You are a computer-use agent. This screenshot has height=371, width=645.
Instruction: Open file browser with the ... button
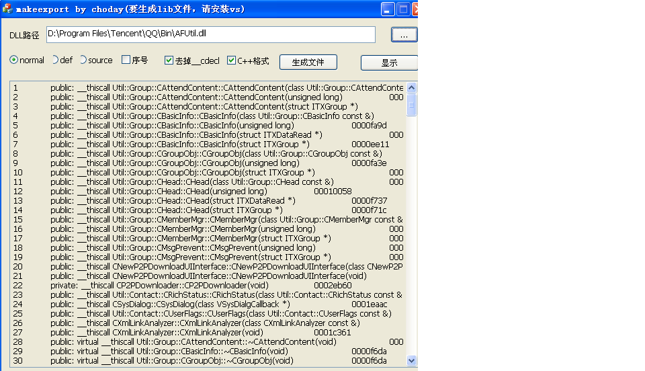pyautogui.click(x=404, y=35)
